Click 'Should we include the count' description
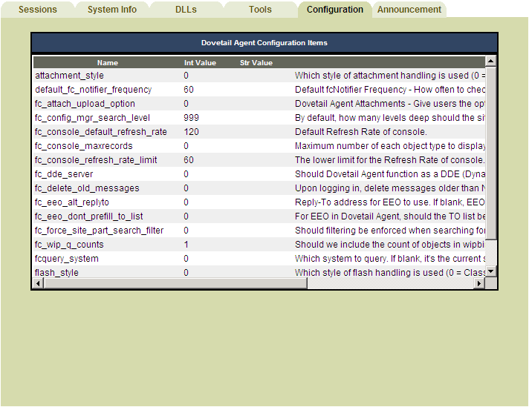Screen dimensions: 529x407 coord(389,245)
